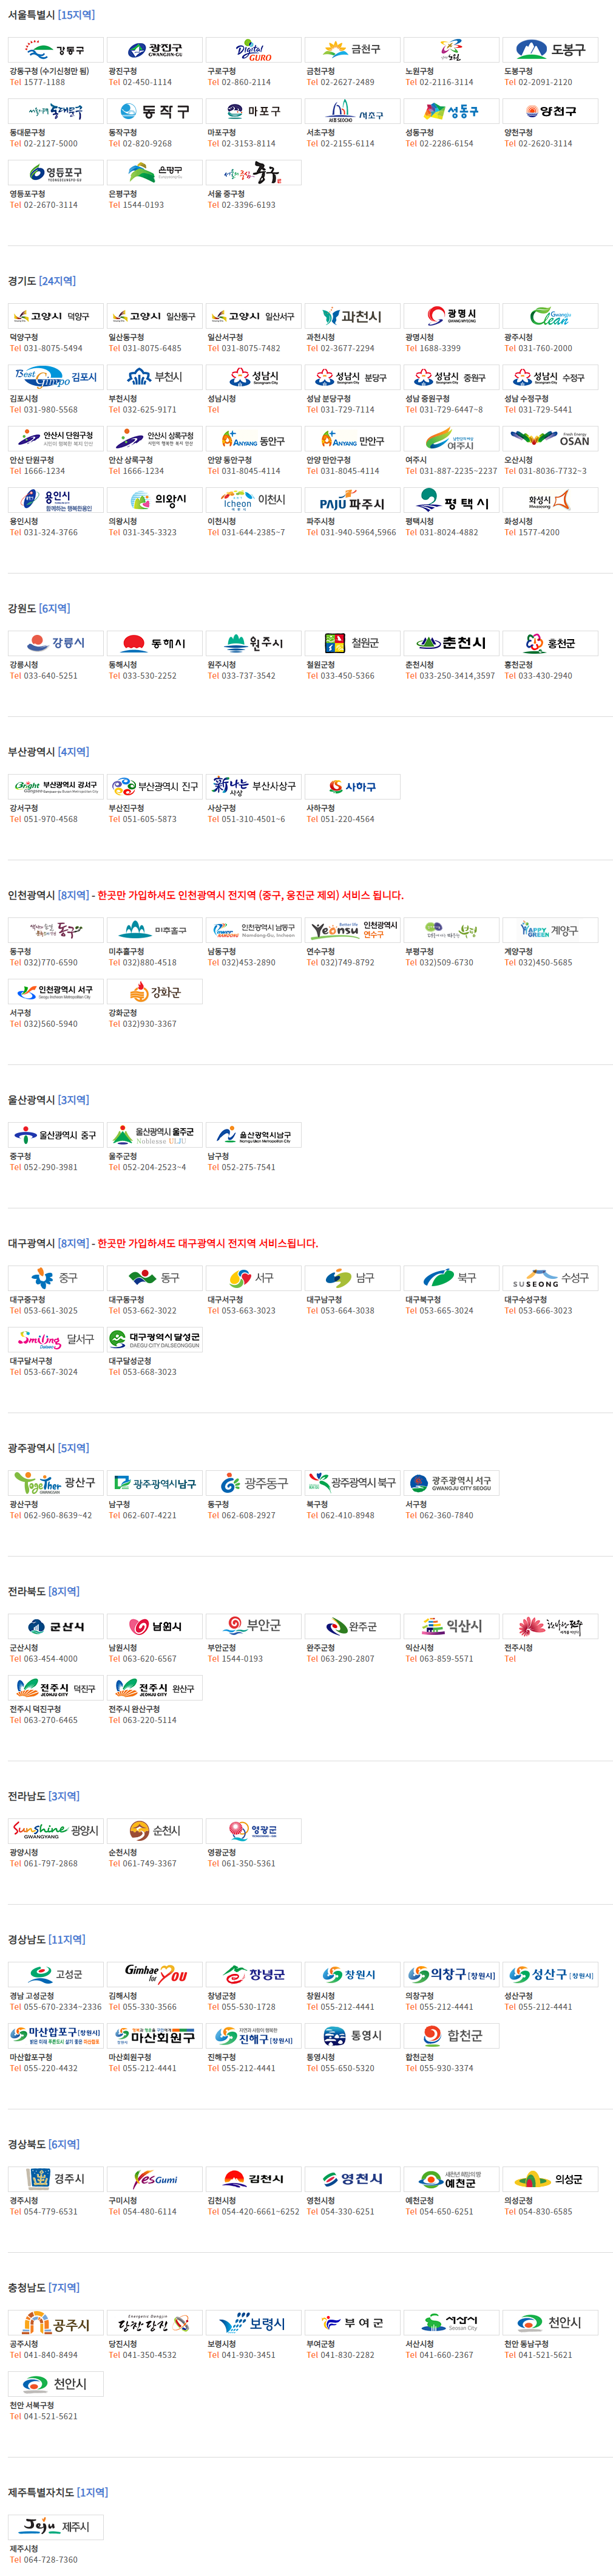The width and height of the screenshot is (613, 2576).
Task: Click the 제주특별자치도 [1지역] heading
Action: [58, 2492]
